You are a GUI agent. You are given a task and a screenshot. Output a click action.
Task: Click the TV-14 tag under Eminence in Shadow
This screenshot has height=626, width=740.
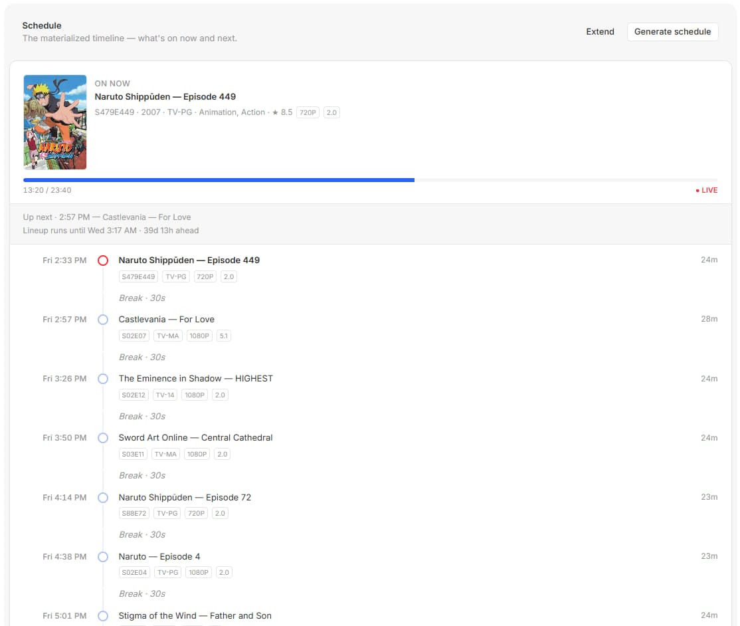(165, 395)
